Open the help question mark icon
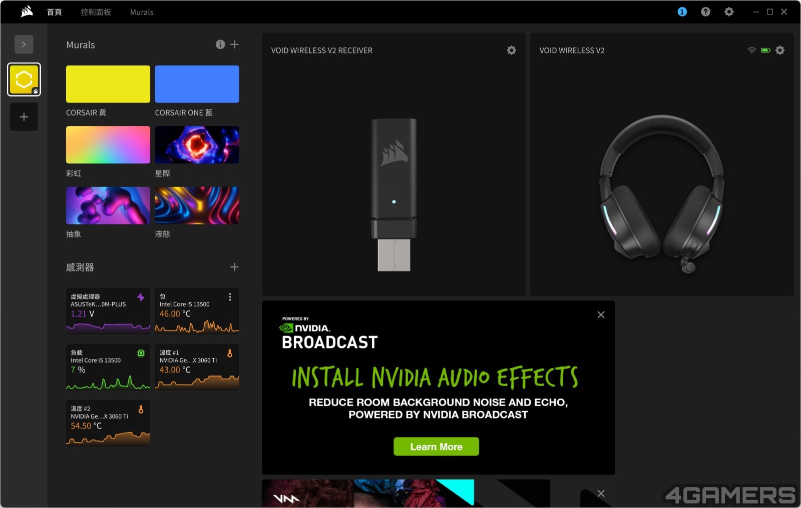 pos(705,11)
